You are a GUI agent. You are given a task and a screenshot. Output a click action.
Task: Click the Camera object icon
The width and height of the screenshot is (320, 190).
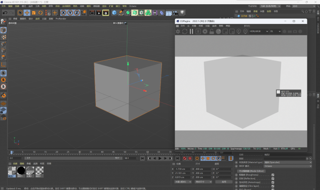[176, 13]
